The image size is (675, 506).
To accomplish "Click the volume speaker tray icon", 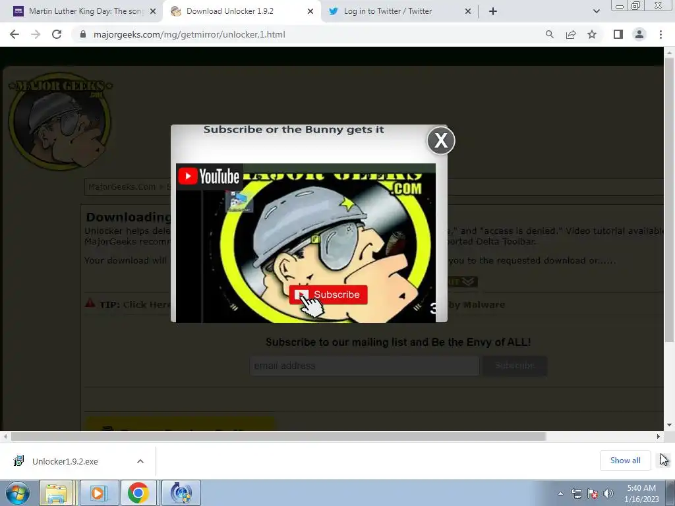I will 608,493.
